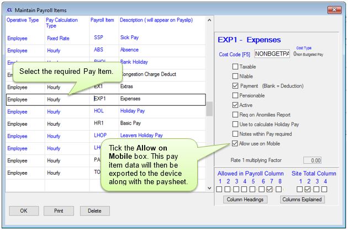
Task: Click the Description column header
Action: 156,20
